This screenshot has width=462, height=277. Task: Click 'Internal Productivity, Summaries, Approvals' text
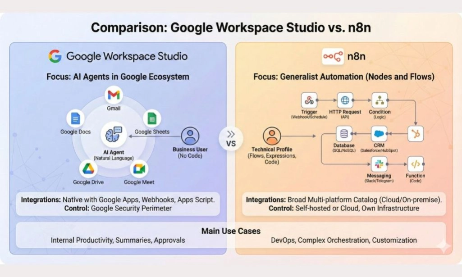coord(118,240)
